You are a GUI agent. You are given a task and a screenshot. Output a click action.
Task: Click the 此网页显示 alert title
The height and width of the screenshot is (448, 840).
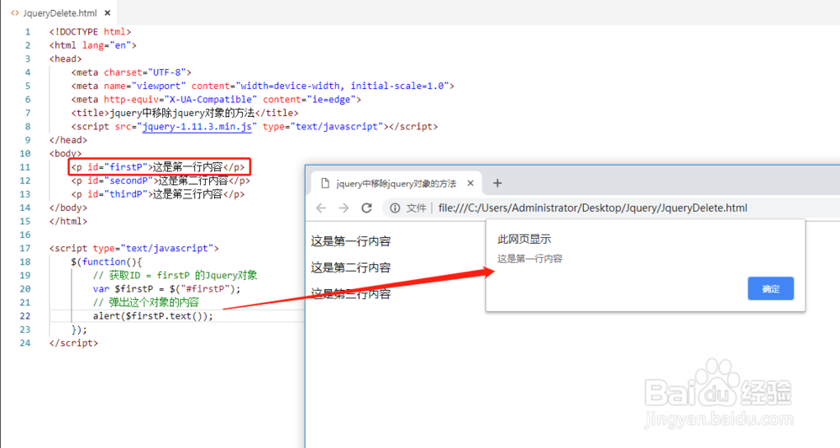(x=524, y=239)
